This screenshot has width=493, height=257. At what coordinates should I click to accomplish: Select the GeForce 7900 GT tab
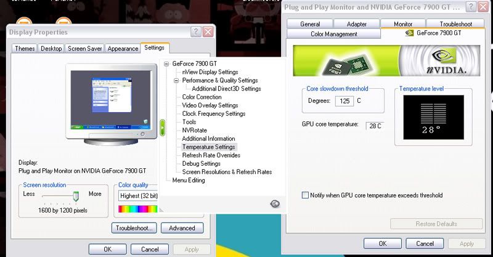tap(433, 33)
